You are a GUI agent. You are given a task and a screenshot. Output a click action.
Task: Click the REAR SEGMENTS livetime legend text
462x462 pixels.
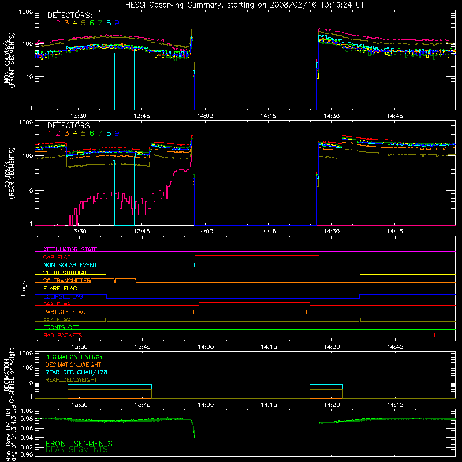(77, 450)
